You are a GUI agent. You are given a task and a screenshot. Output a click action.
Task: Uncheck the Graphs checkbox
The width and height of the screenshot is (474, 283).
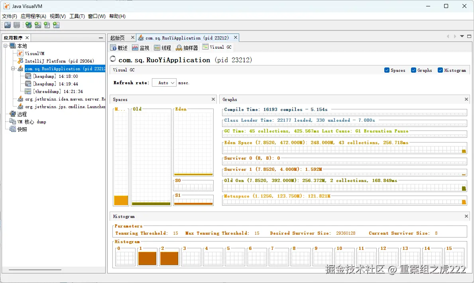point(413,70)
